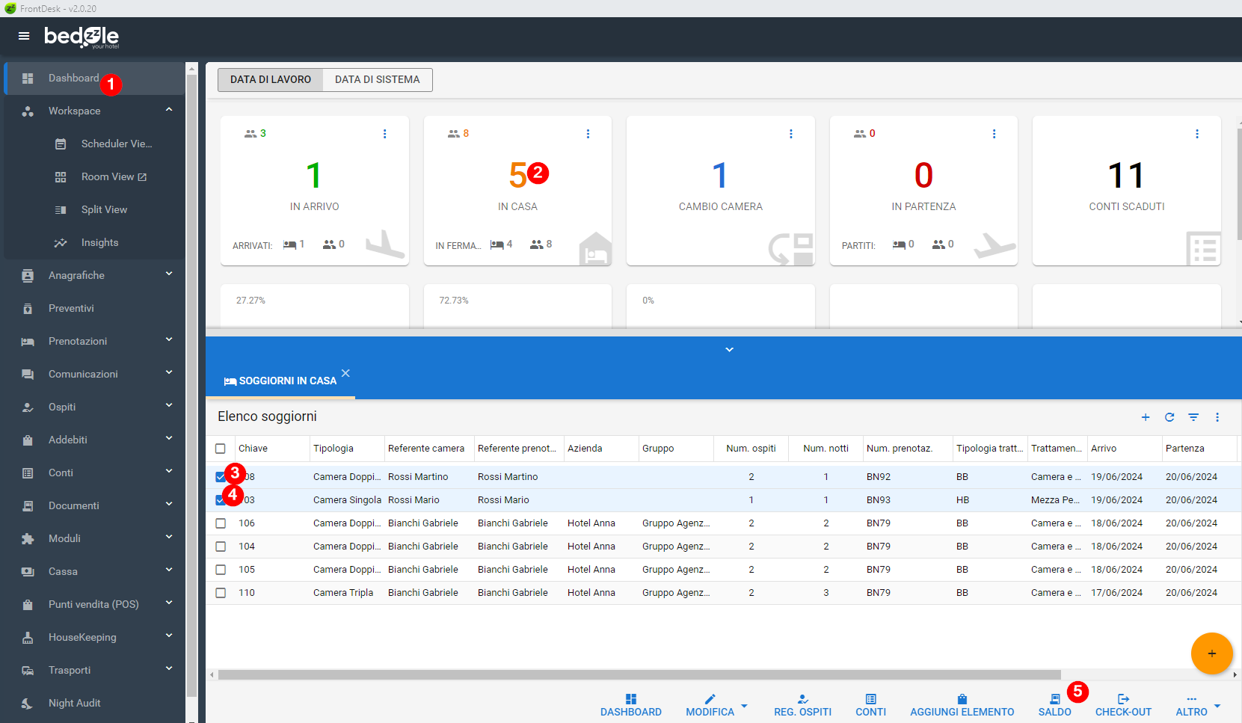Click the refresh icon in Elenco soggiorni

(1169, 417)
